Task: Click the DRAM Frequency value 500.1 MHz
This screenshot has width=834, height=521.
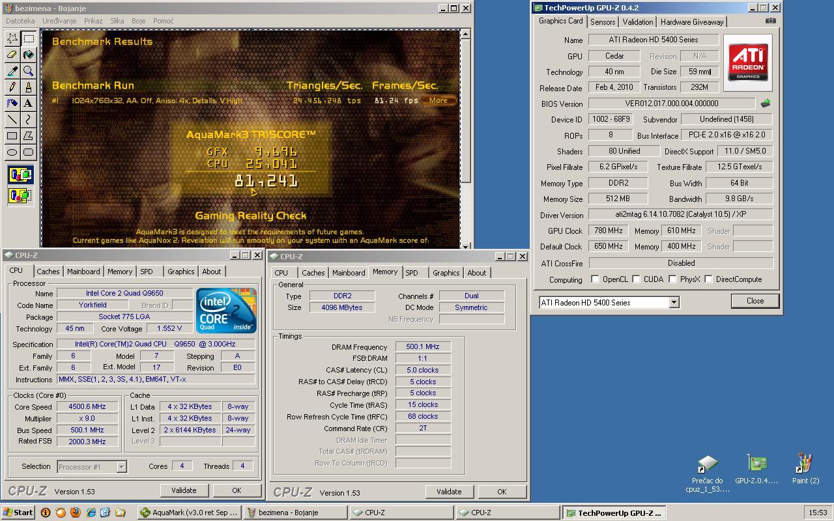Action: tap(423, 346)
